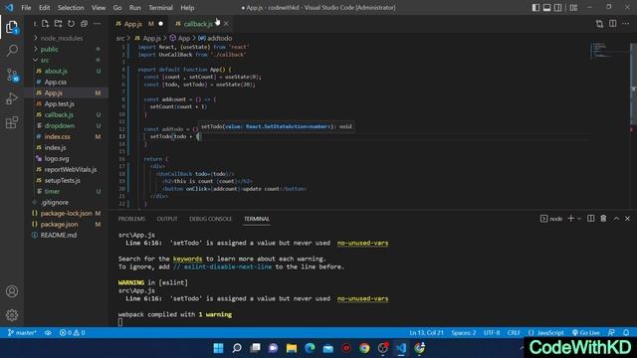Switch branch via master status item

tap(22, 332)
